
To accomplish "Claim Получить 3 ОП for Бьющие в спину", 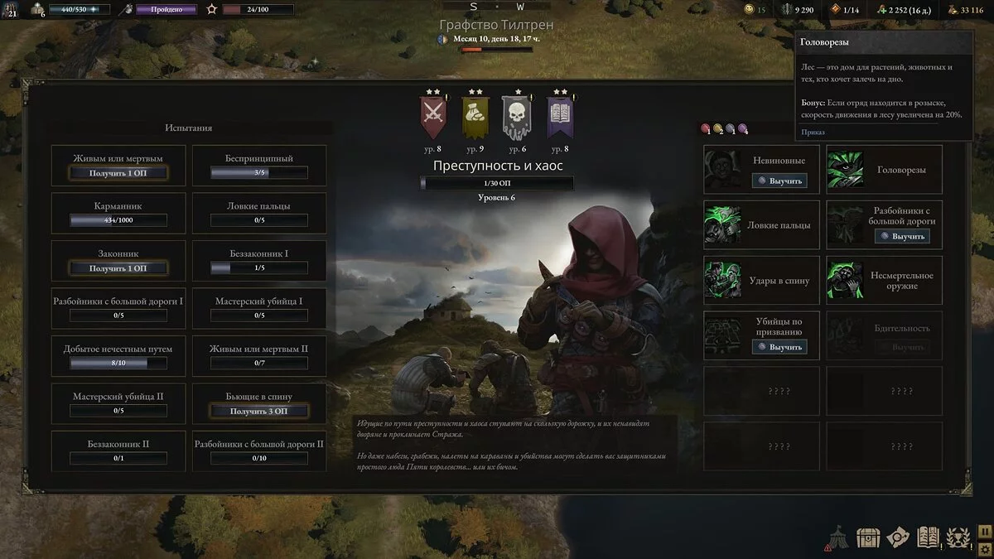I will tap(259, 412).
